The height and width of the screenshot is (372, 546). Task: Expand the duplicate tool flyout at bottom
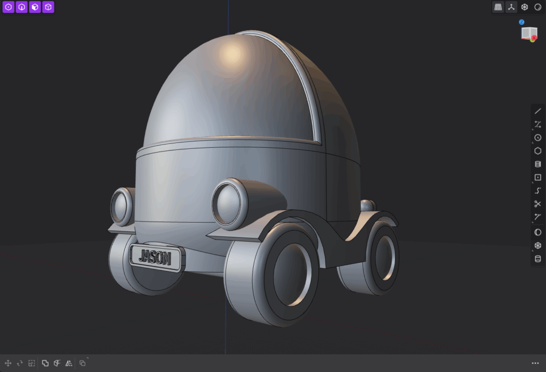tap(87, 359)
